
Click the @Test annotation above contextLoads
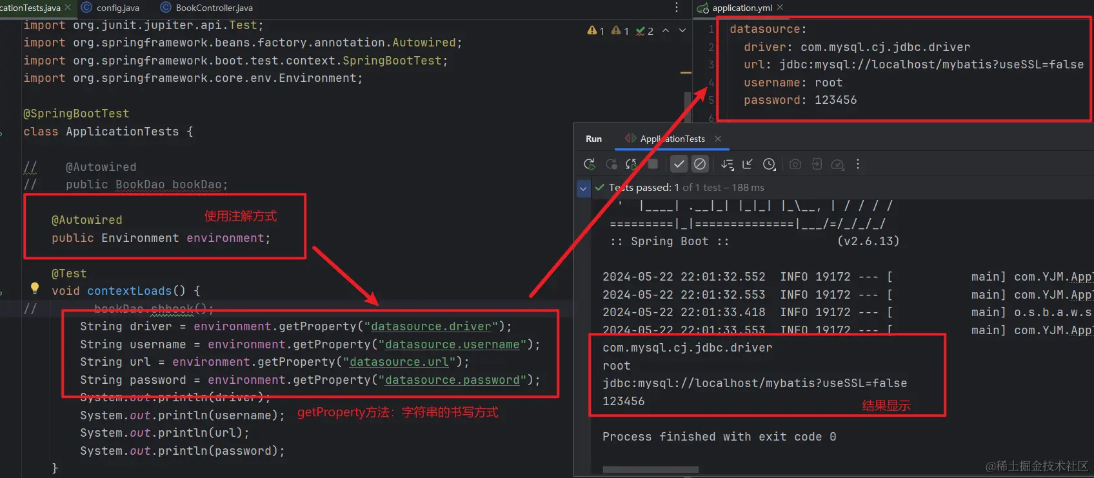[69, 274]
